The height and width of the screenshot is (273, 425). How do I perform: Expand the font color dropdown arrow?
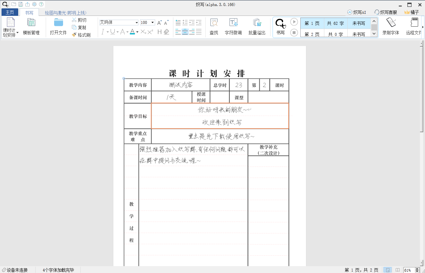[x=137, y=32]
